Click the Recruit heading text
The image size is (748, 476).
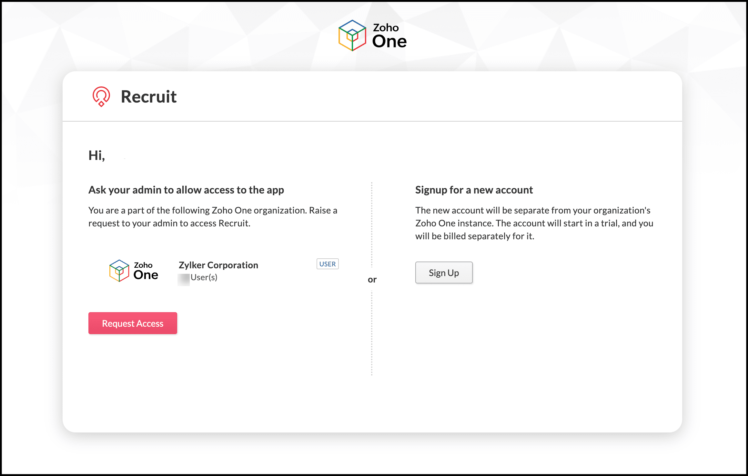coord(149,96)
